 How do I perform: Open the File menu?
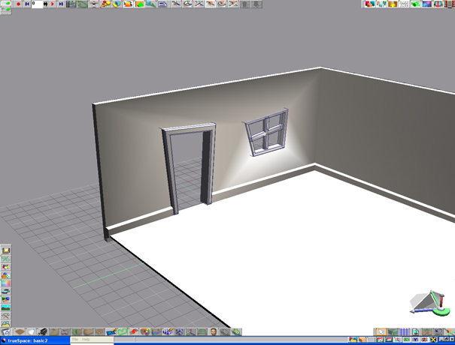pos(75,340)
